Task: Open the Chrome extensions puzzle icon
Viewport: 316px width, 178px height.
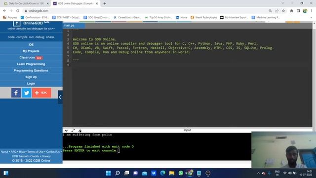Action: point(292,11)
